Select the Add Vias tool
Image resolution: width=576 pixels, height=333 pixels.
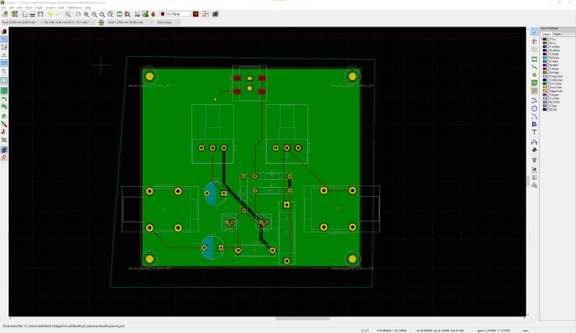(534, 75)
